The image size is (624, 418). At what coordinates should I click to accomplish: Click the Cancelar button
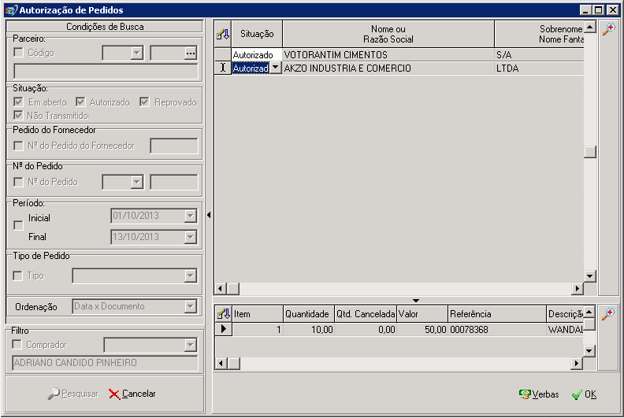[132, 394]
